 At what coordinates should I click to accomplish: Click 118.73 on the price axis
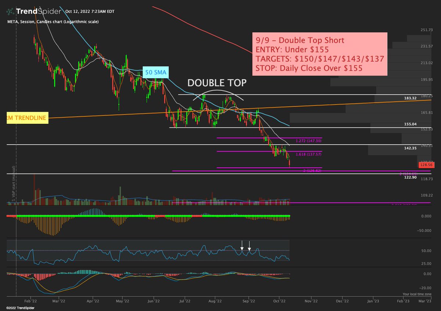coord(426,179)
